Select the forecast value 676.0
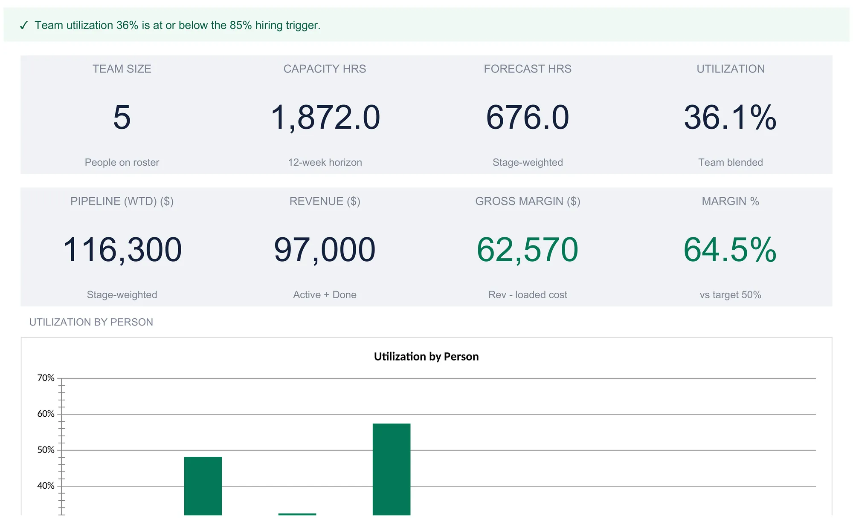 click(x=528, y=117)
